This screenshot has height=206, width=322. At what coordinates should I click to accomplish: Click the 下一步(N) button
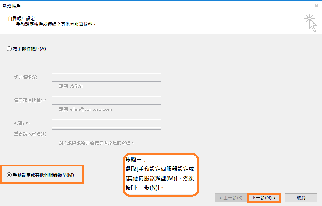[x=263, y=197]
